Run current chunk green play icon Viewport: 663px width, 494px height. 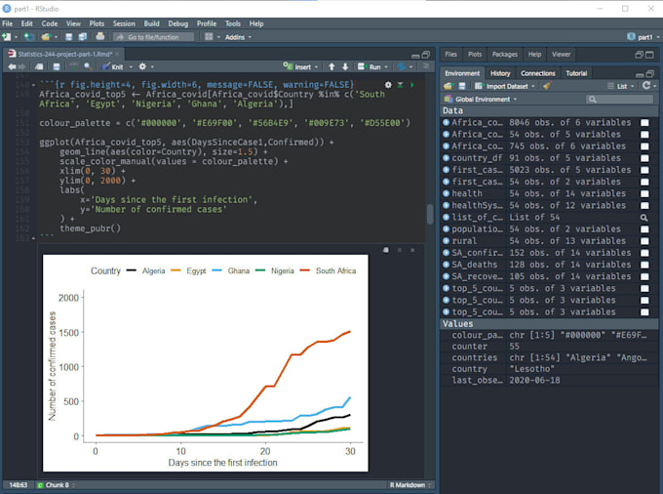(x=412, y=85)
